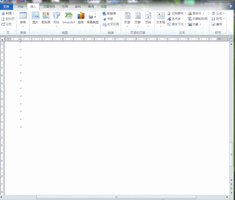Image resolution: width=235 pixels, height=200 pixels.
Task: Insert an equation with 公式
Action: (218, 13)
